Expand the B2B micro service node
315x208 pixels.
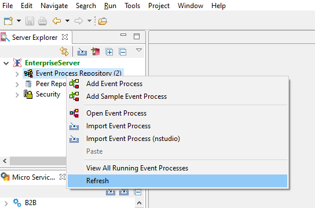[x=6, y=203]
